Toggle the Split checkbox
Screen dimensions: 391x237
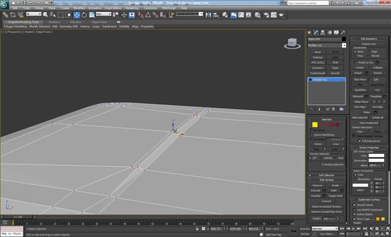(x=371, y=79)
